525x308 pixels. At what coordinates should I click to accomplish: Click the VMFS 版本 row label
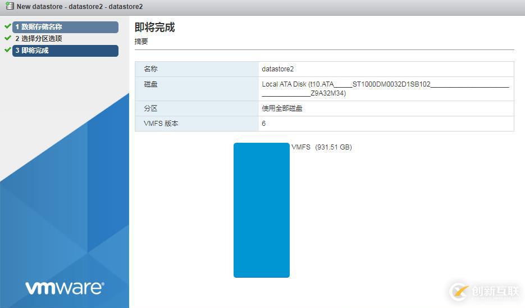tap(161, 123)
